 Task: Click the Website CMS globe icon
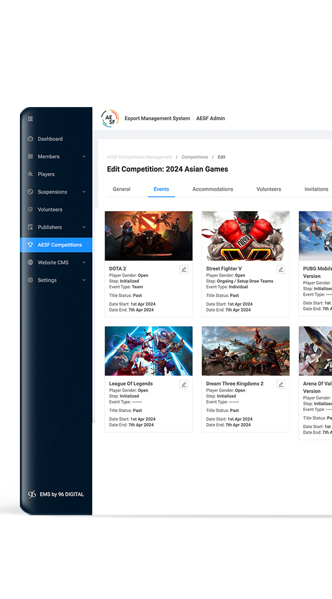[x=30, y=262]
